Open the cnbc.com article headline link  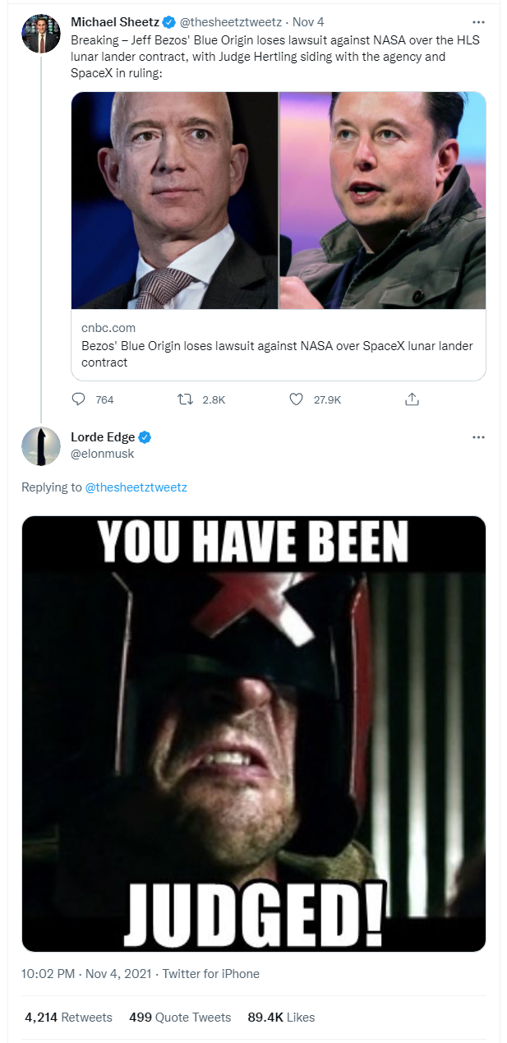click(x=277, y=353)
